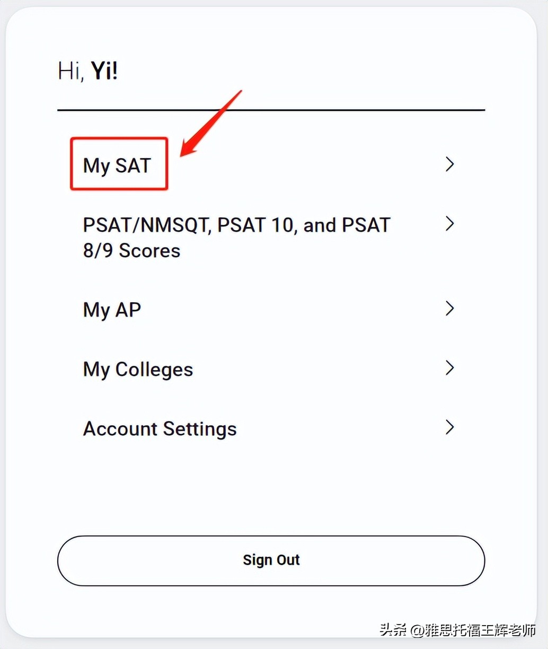This screenshot has height=649, width=548.
Task: Click the arrow next to PSAT/NMSQT Scores
Action: point(449,224)
